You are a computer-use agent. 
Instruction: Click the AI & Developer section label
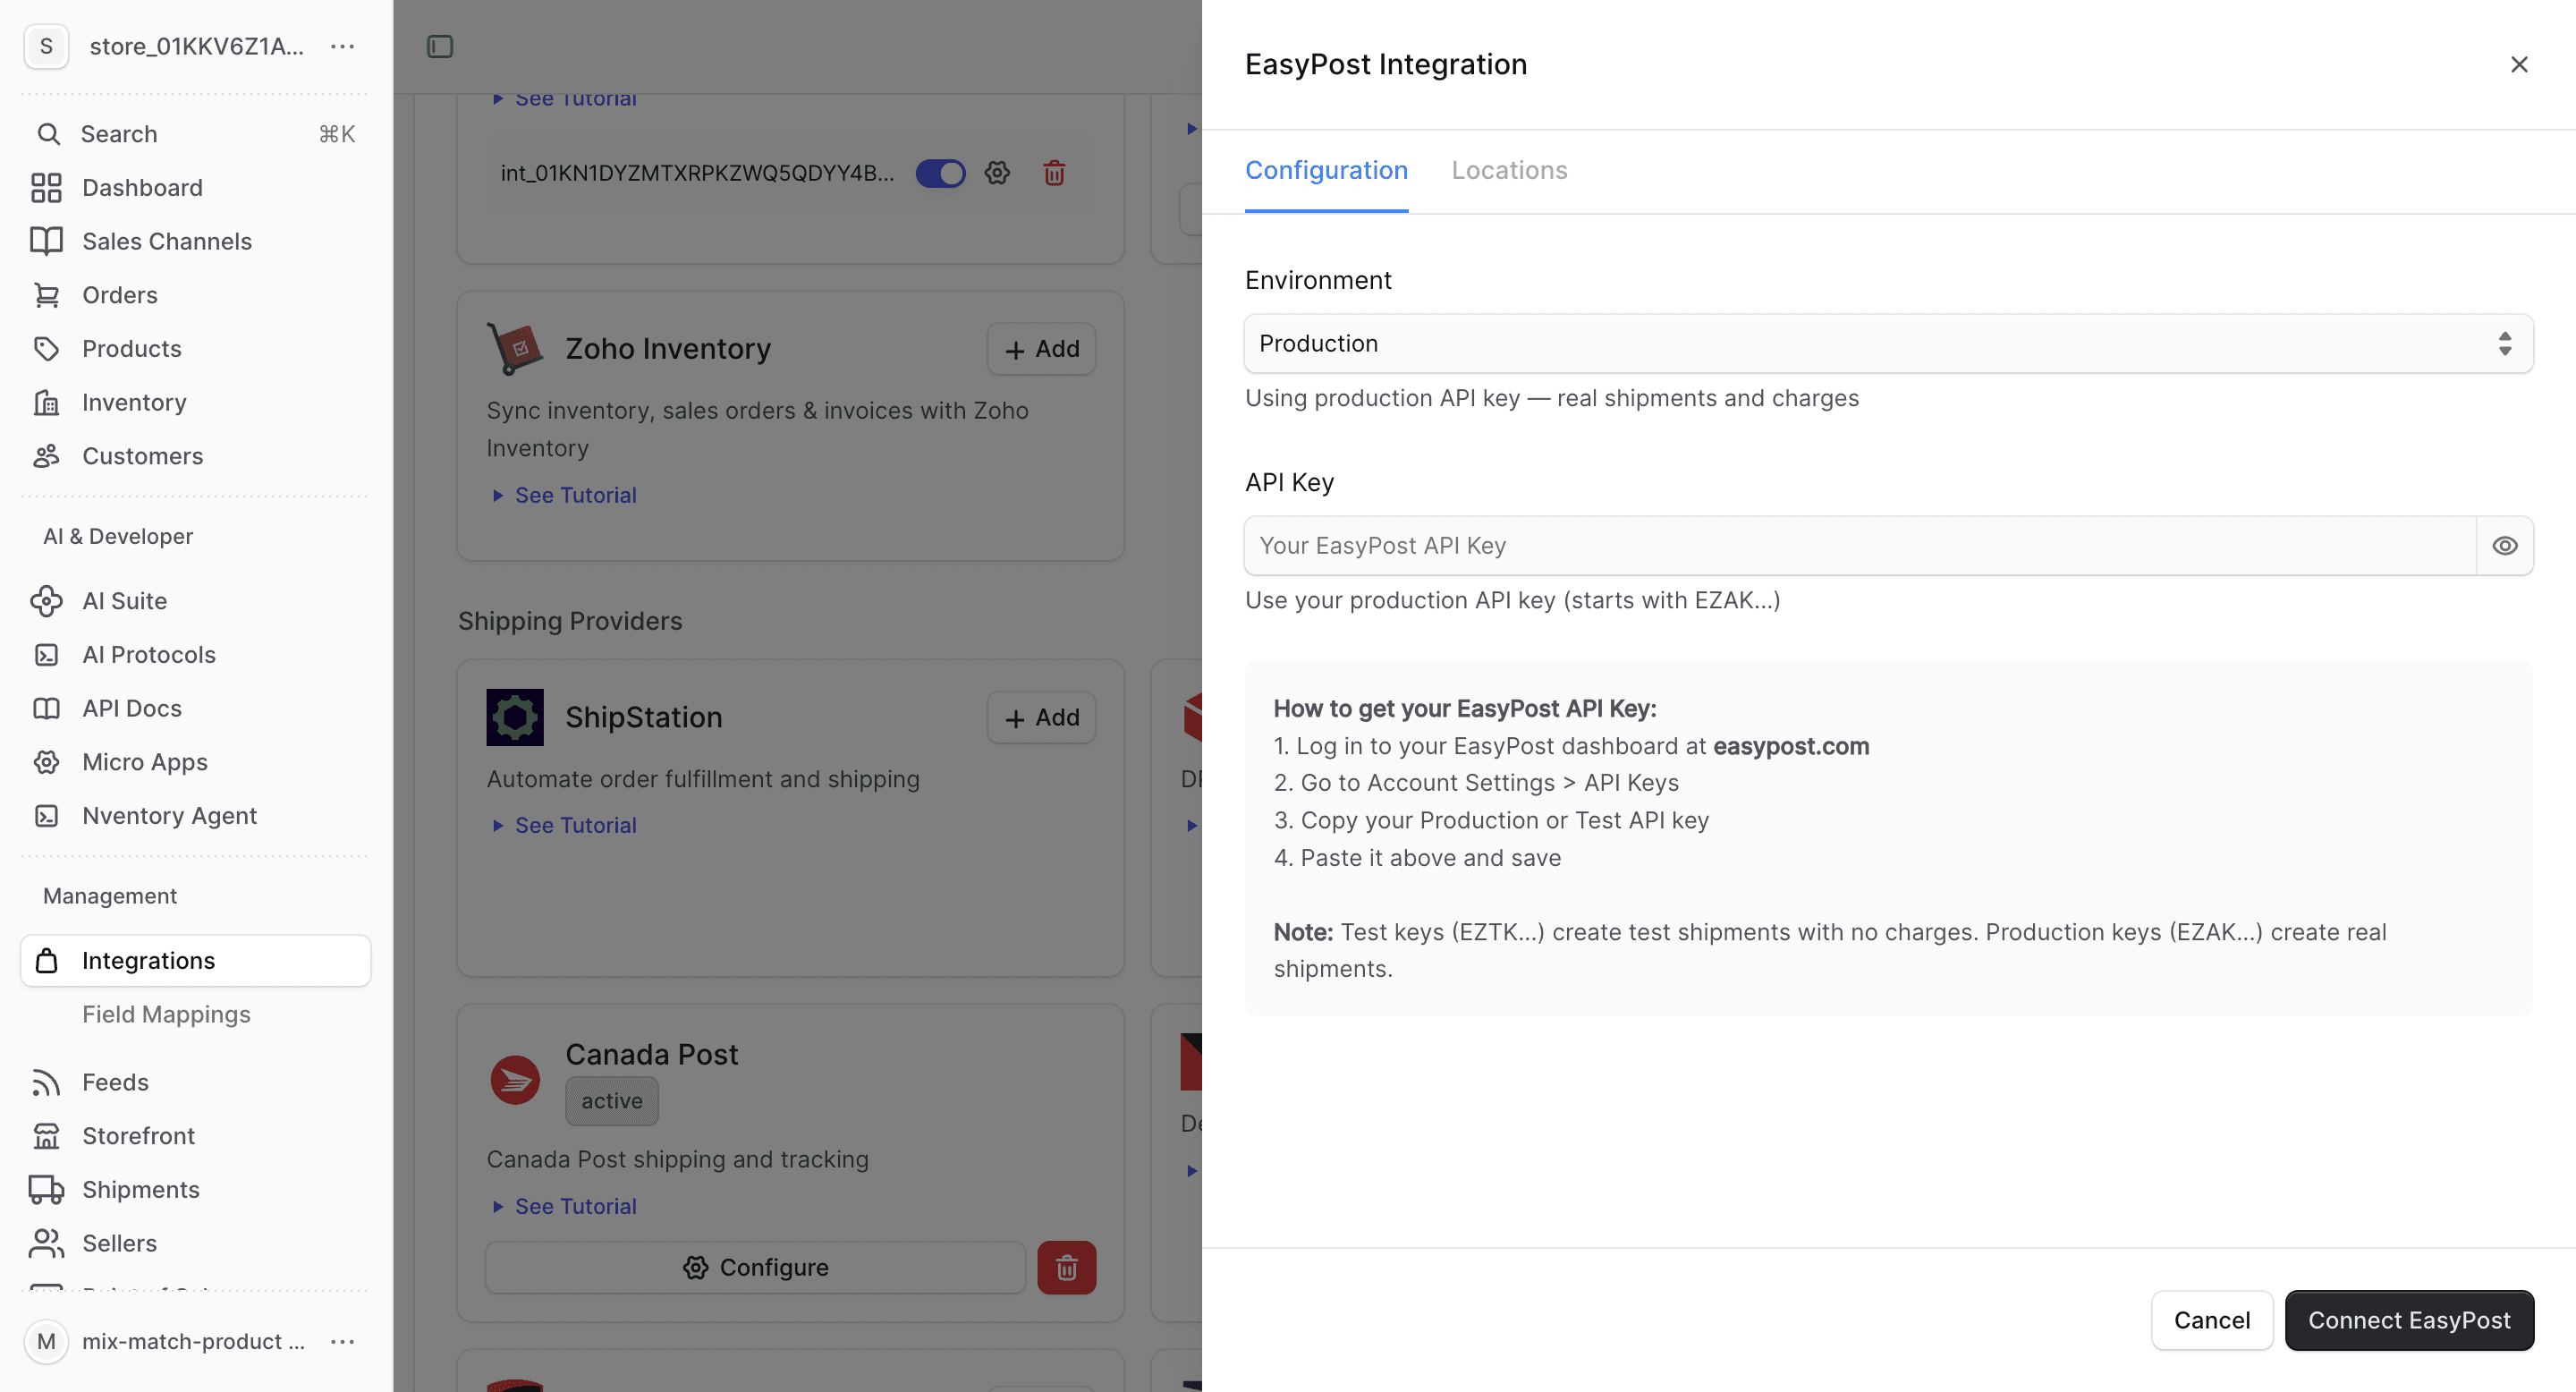click(118, 536)
